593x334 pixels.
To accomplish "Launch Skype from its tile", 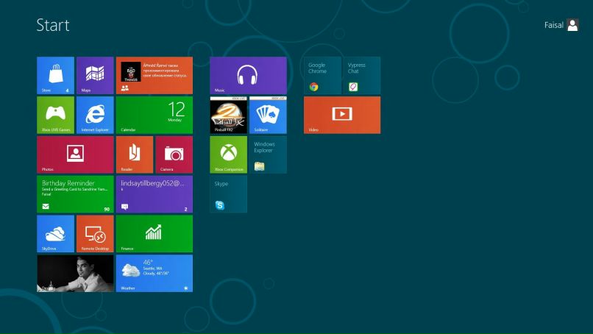I will coord(228,194).
